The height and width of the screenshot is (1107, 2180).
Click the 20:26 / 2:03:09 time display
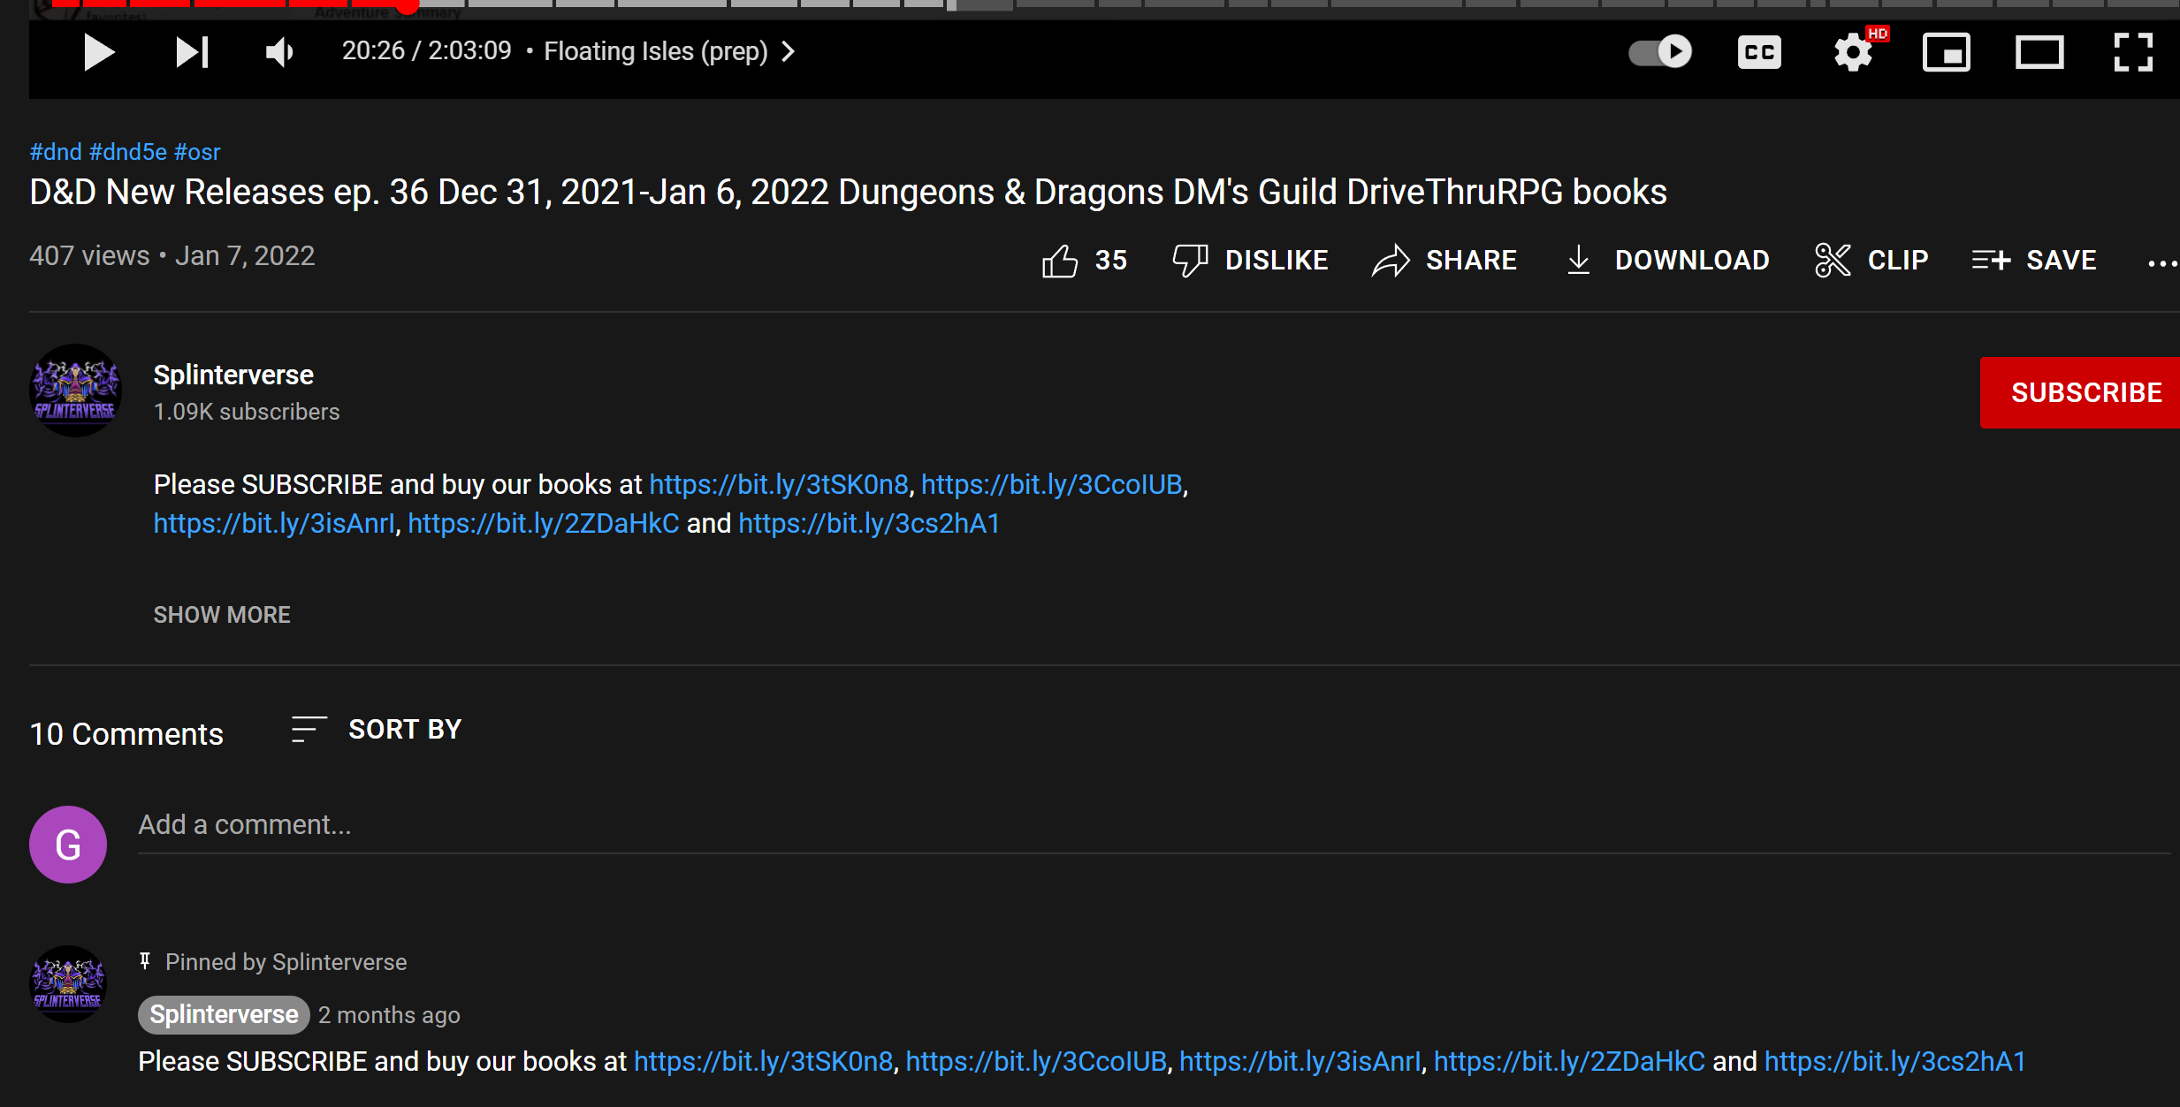[x=427, y=51]
